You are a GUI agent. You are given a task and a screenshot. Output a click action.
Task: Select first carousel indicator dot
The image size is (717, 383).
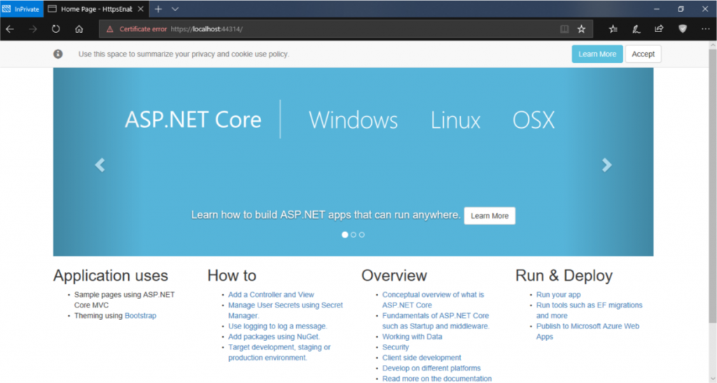click(344, 235)
